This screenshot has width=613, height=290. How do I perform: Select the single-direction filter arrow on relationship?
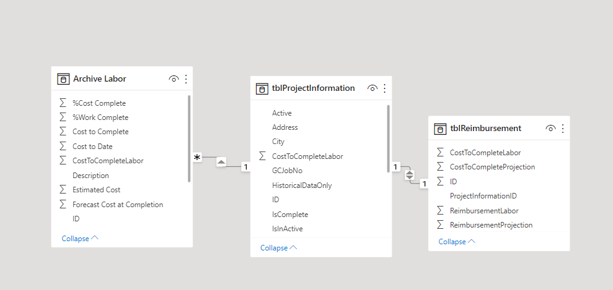(221, 162)
